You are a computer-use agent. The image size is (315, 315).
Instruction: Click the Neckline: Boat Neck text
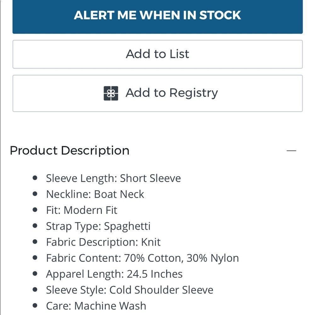[x=95, y=194]
